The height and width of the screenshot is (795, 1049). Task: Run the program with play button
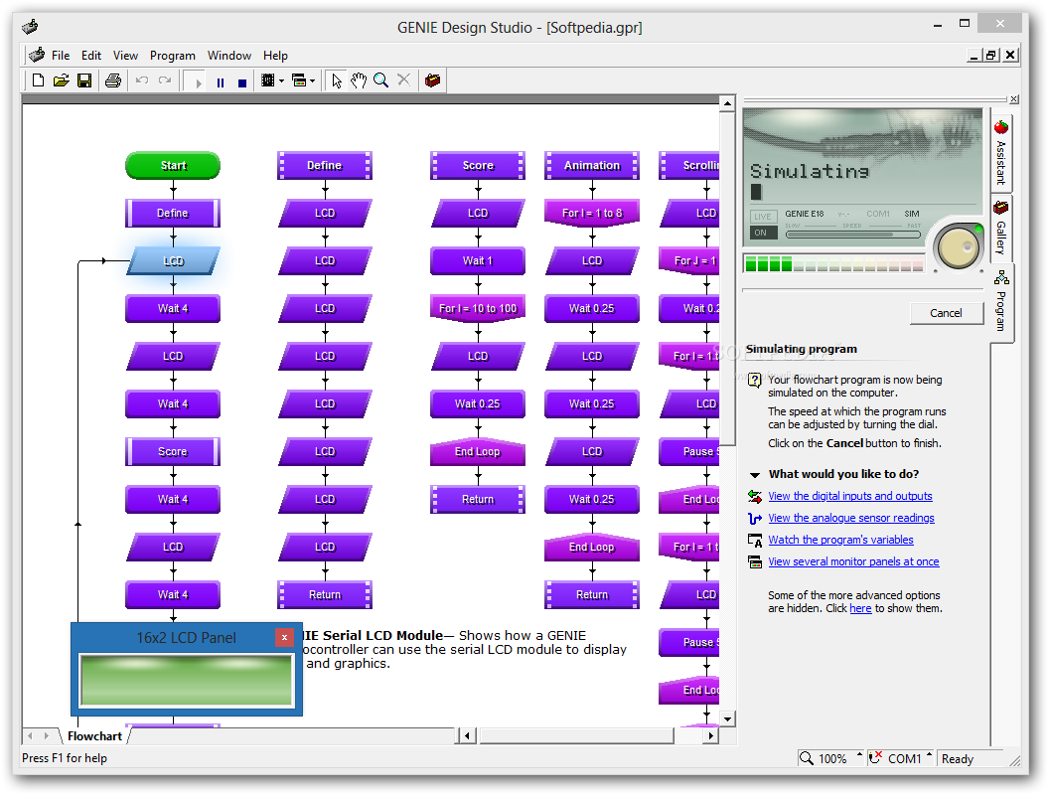(x=198, y=82)
